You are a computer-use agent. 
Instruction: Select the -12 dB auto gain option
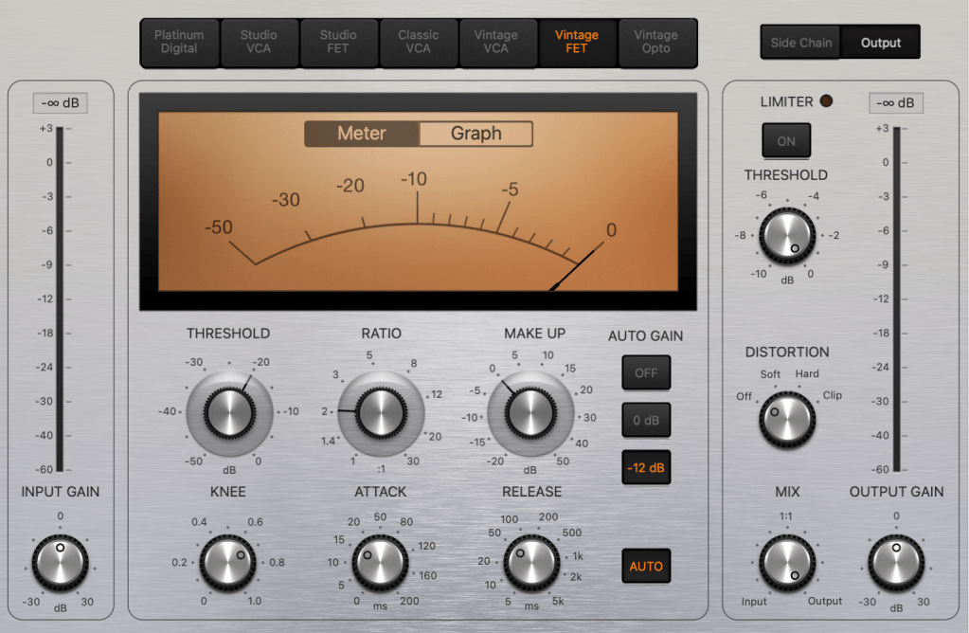click(646, 467)
